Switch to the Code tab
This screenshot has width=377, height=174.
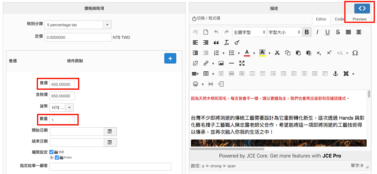coord(339,19)
